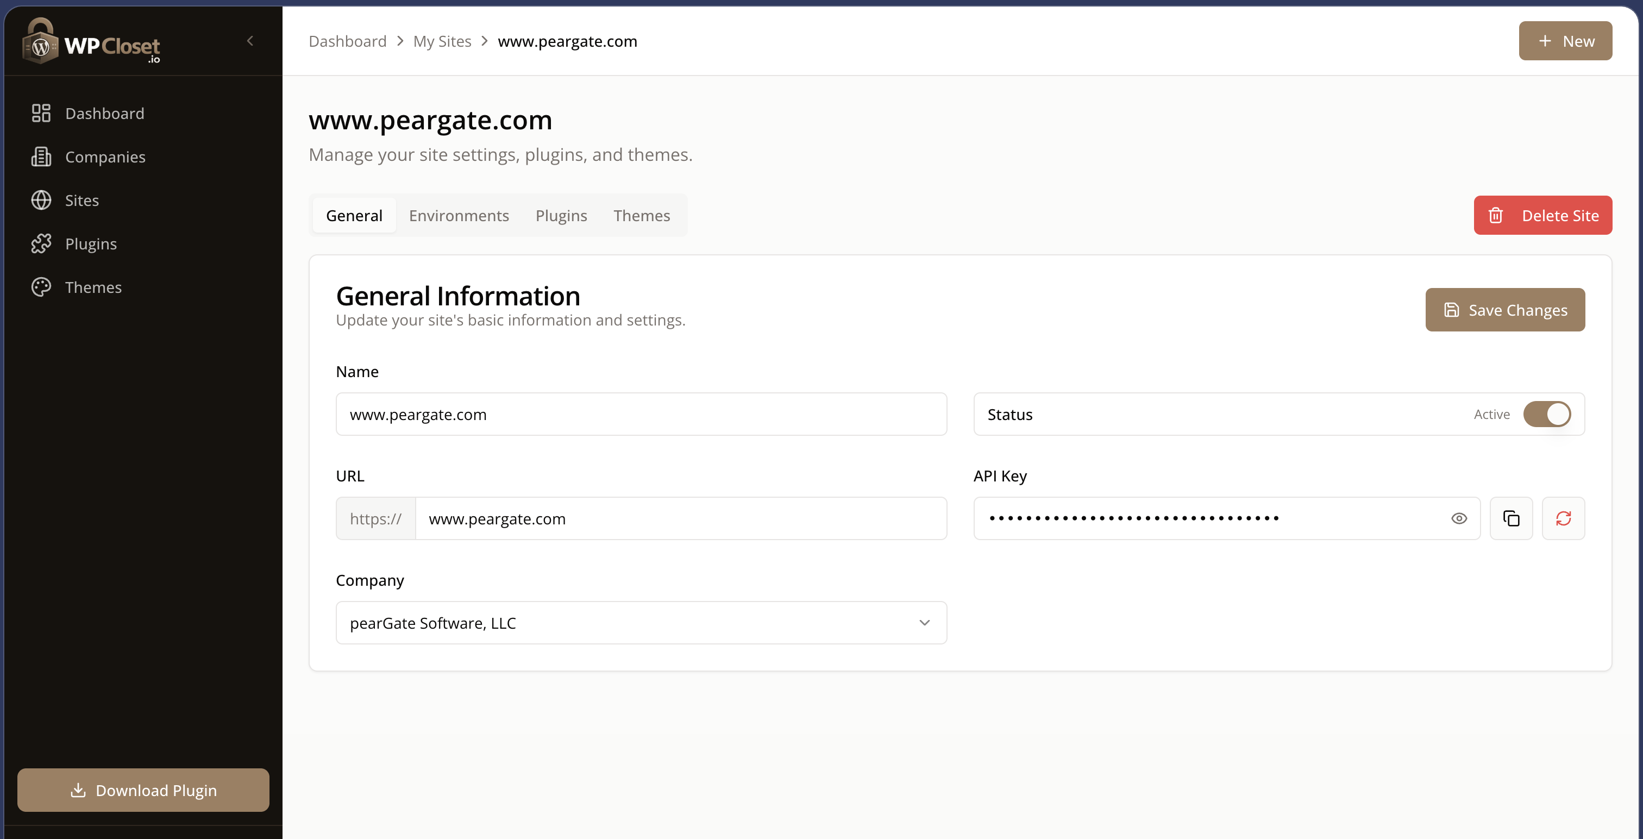Toggle the site Status off

1547,414
